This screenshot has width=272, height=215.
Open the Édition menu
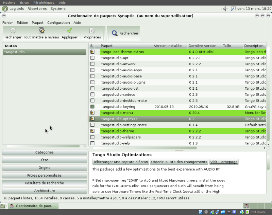[22, 23]
